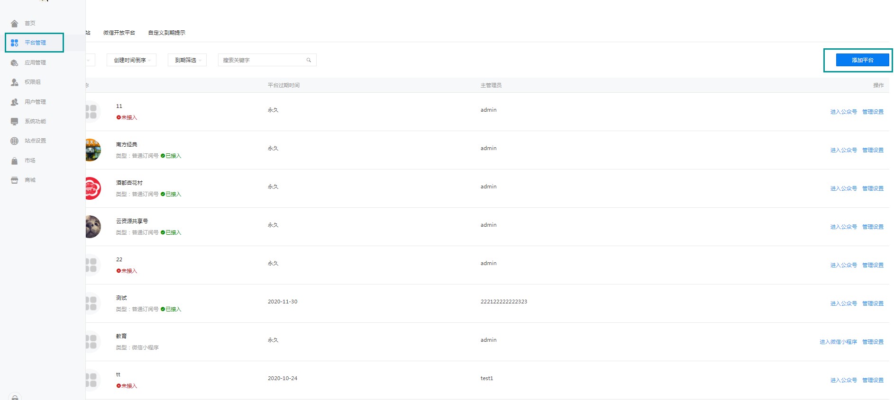The height and width of the screenshot is (400, 894).
Task: Open 站点设置 in the sidebar
Action: coord(35,141)
